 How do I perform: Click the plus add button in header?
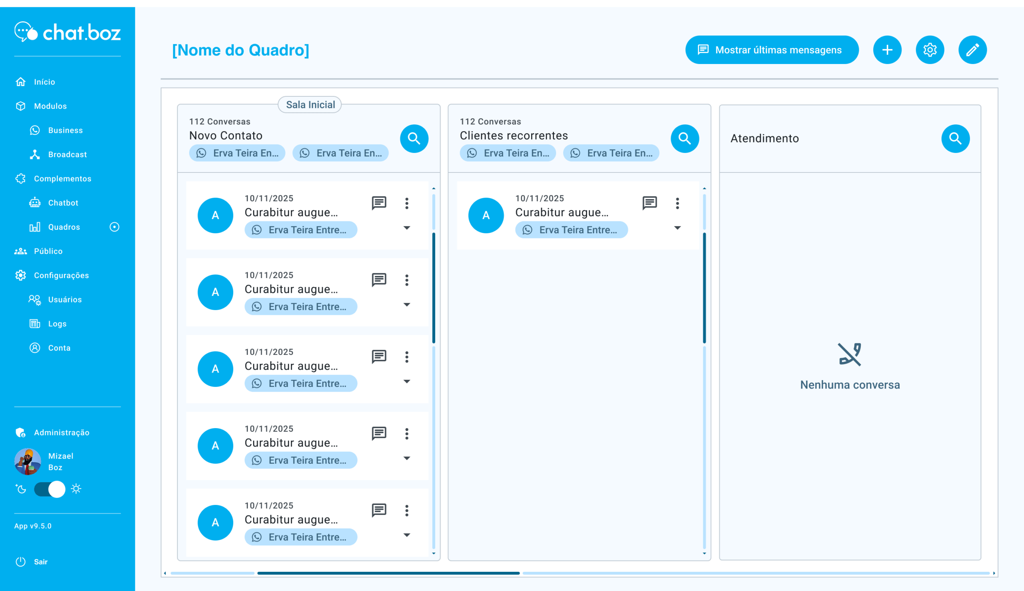tap(887, 50)
